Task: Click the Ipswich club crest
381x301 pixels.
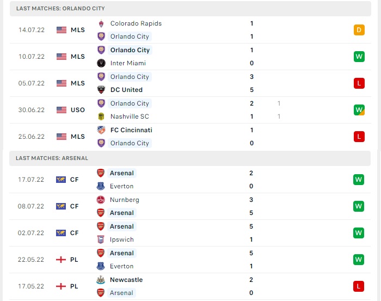Action: coord(101,239)
